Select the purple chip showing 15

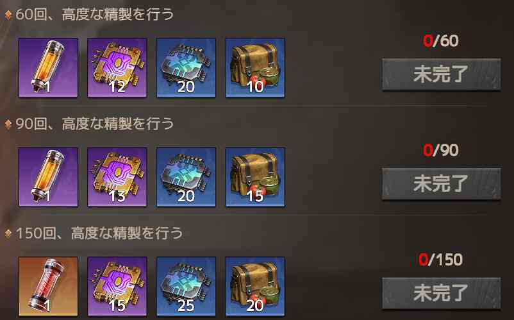[x=117, y=287]
